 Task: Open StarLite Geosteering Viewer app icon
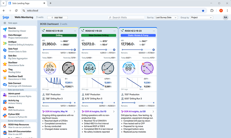5,29
